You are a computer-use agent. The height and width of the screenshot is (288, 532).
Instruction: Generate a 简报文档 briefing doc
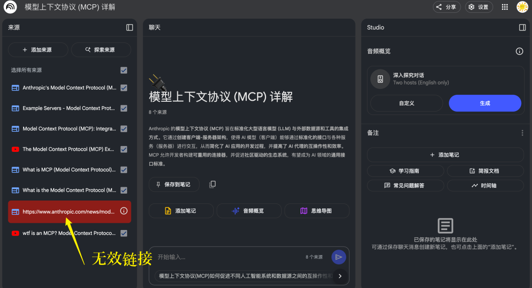(x=485, y=171)
